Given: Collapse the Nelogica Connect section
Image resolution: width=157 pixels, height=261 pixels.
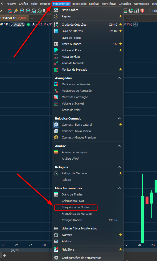Looking at the screenshot, I should click(x=119, y=118).
